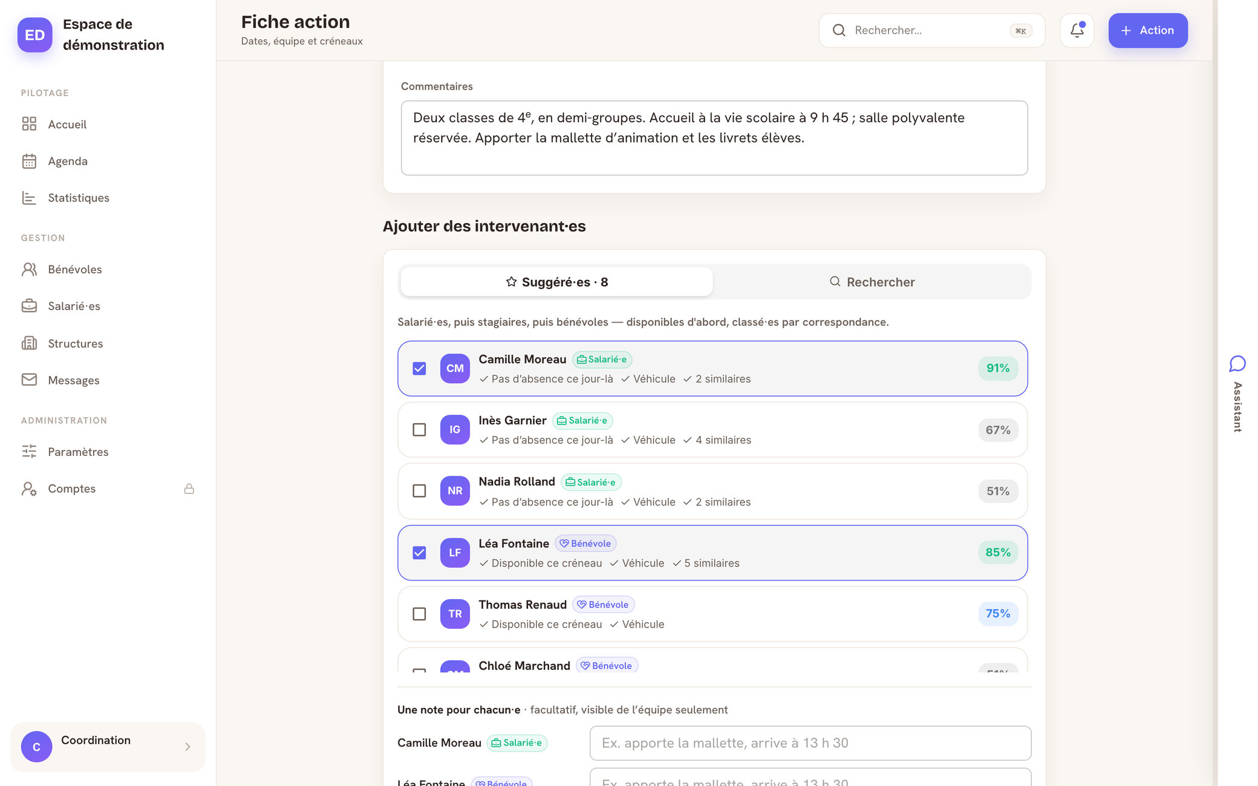
Task: Click the Messages envelope icon
Action: pos(29,380)
